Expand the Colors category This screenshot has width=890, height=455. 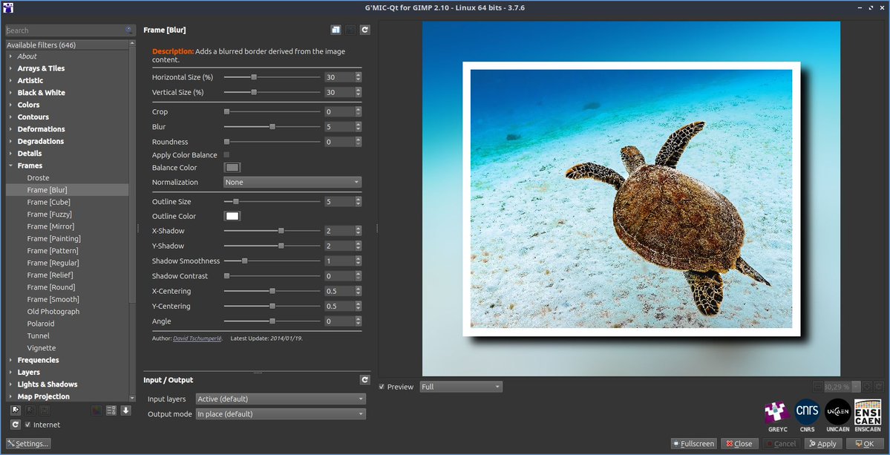click(x=11, y=105)
